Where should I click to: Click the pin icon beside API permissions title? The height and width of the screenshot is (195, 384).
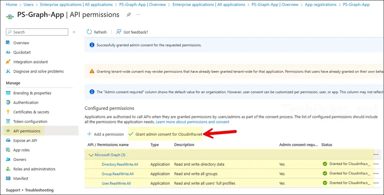tap(128, 15)
